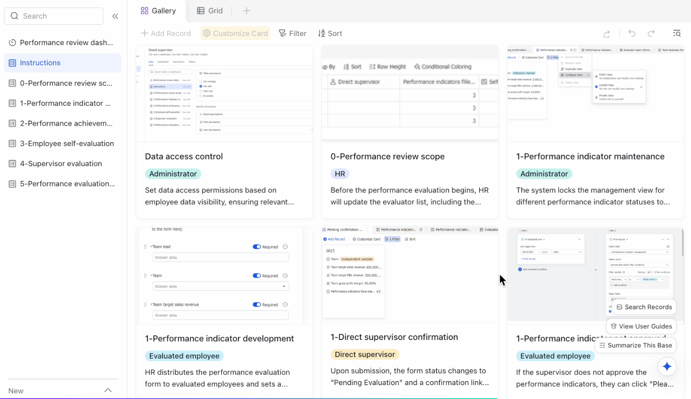Click the Direct supervisor tag

365,354
